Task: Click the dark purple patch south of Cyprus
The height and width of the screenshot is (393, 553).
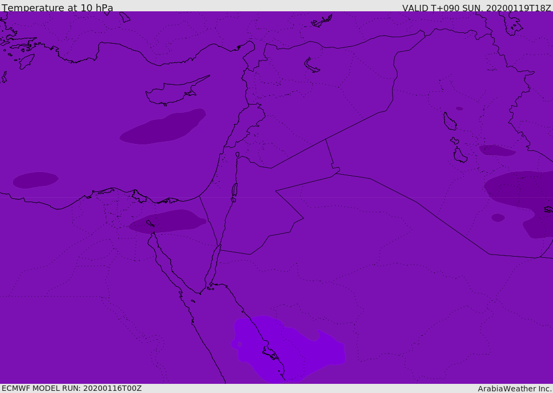Action: pos(163,127)
